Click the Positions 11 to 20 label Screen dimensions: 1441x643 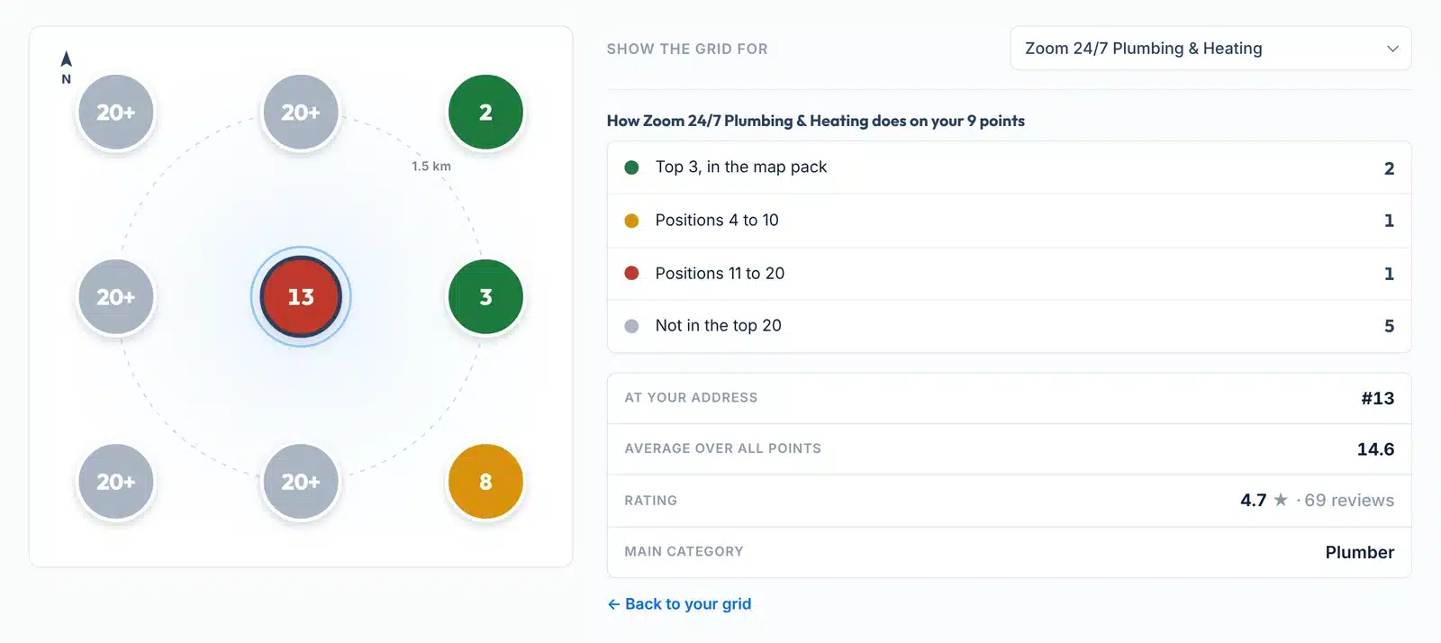pyautogui.click(x=720, y=273)
